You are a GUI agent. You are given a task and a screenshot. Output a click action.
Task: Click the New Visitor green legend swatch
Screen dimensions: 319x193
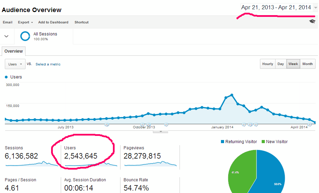pyautogui.click(x=263, y=141)
